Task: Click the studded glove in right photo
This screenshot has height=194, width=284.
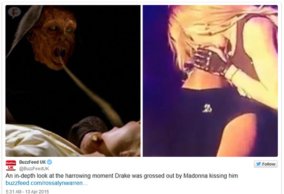Action: [x=206, y=60]
